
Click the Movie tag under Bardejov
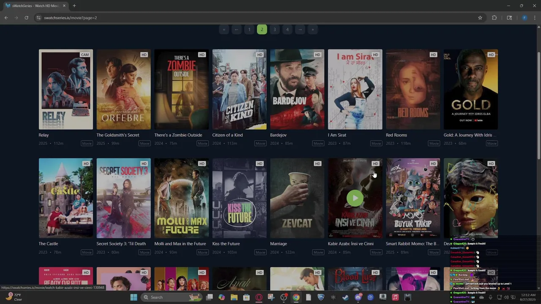coord(318,144)
